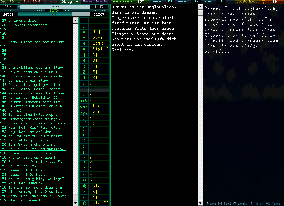Insert the [A] button symbol
The height and width of the screenshot is (206, 284).
84,55
